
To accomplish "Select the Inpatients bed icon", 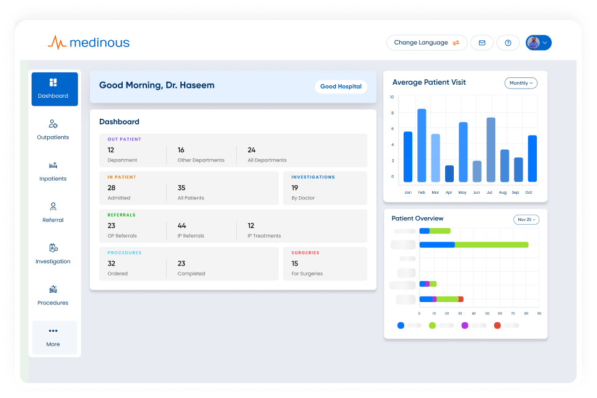I will click(x=53, y=166).
